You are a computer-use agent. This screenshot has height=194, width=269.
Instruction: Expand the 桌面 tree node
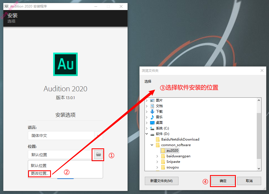[x=147, y=123]
